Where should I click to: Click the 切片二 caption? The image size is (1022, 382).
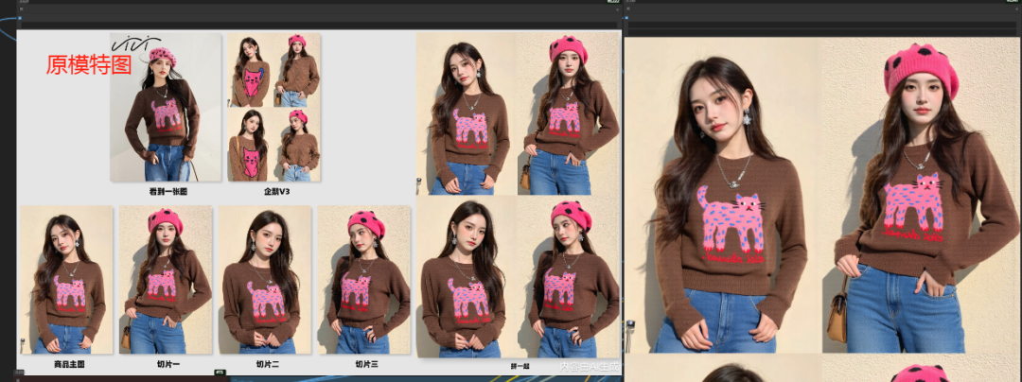(267, 364)
